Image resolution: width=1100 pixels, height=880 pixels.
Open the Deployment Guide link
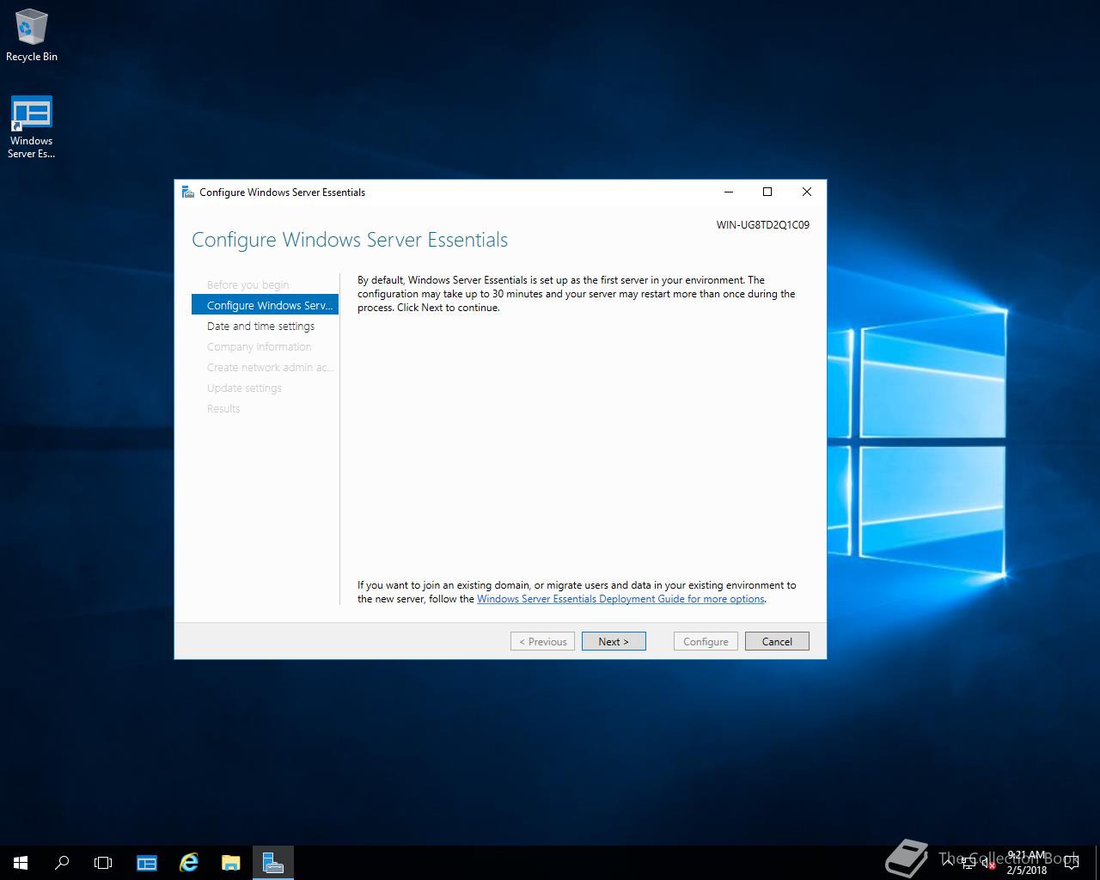tap(620, 599)
